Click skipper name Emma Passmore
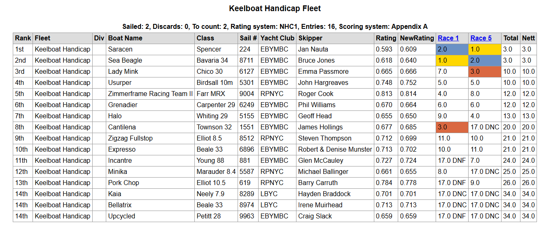This screenshot has width=546, height=225. pyautogui.click(x=323, y=71)
